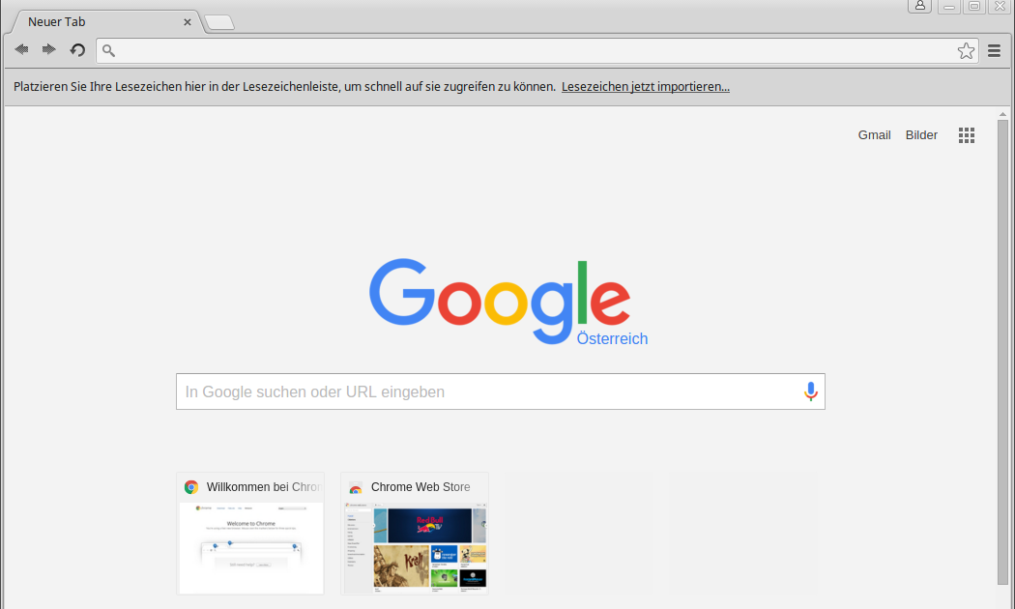Click Lesezeichen jetzt importieren link
The image size is (1015, 609).
tap(646, 87)
